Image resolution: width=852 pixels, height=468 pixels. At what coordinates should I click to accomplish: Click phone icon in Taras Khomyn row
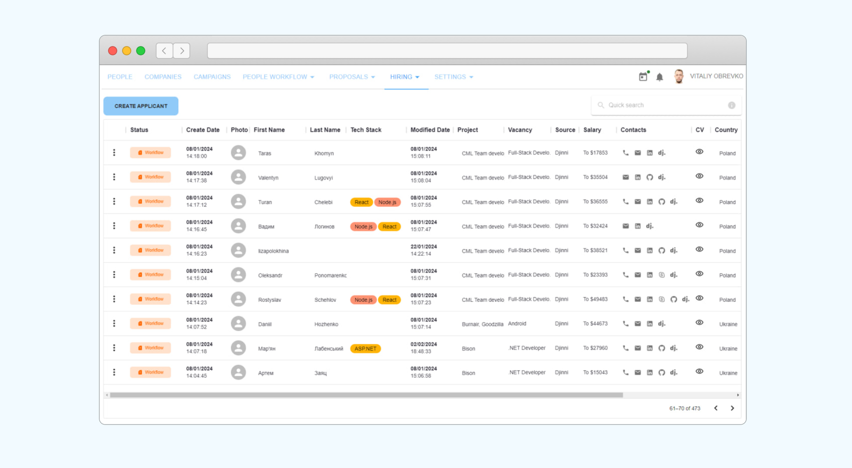click(x=626, y=153)
